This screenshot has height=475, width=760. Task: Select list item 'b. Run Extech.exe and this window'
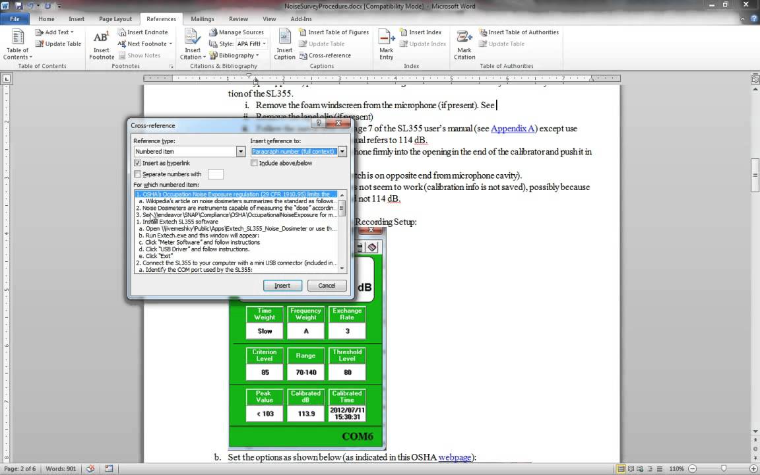[236, 236]
